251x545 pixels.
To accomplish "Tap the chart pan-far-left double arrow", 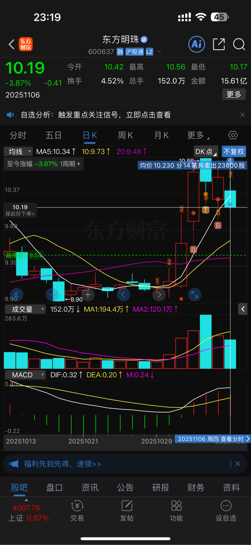I will point(16,295).
